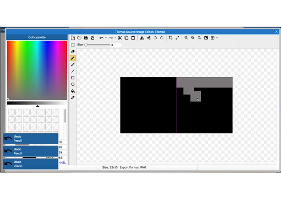Reset zoom with the plain magnifier

[x=199, y=38]
